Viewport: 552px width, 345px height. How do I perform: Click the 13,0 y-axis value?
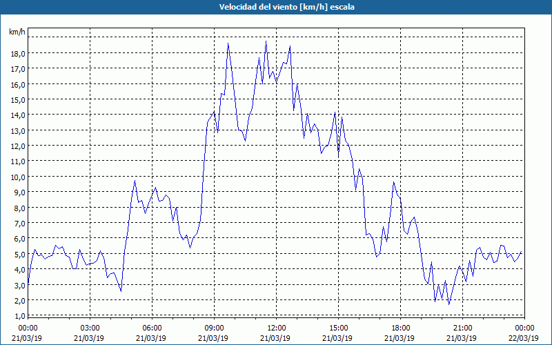18,130
